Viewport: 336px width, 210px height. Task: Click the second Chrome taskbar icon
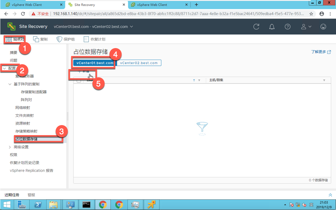pyautogui.click(x=119, y=205)
